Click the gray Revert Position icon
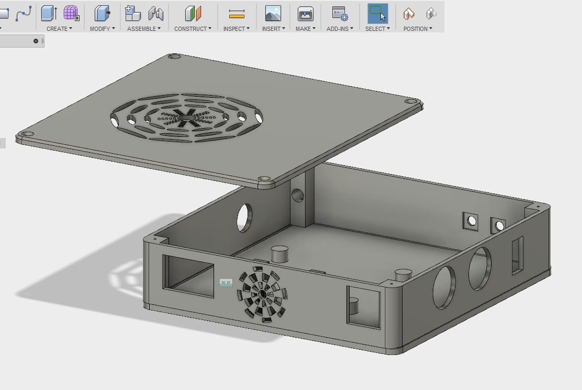Screen dimensions: 582x390 tap(431, 14)
